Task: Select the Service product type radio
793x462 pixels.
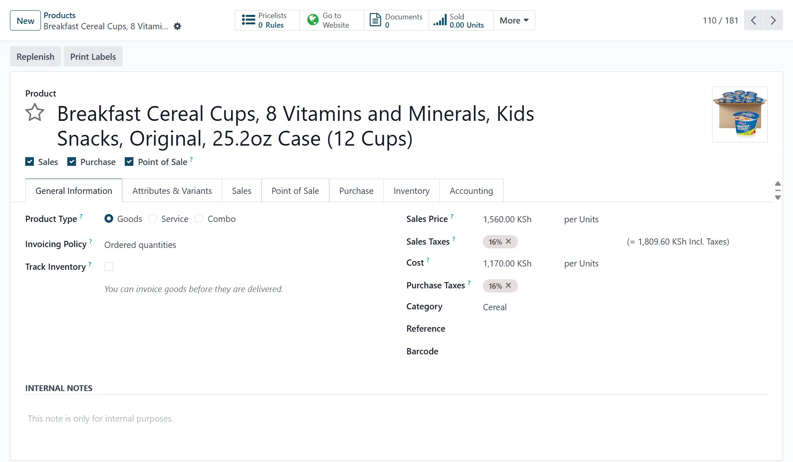Action: 153,219
